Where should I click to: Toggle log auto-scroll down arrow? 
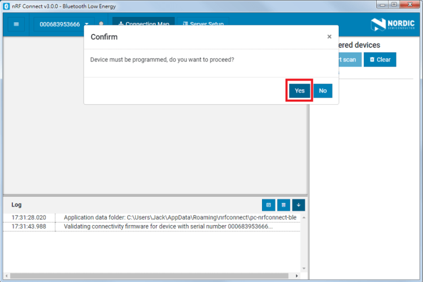(x=298, y=205)
